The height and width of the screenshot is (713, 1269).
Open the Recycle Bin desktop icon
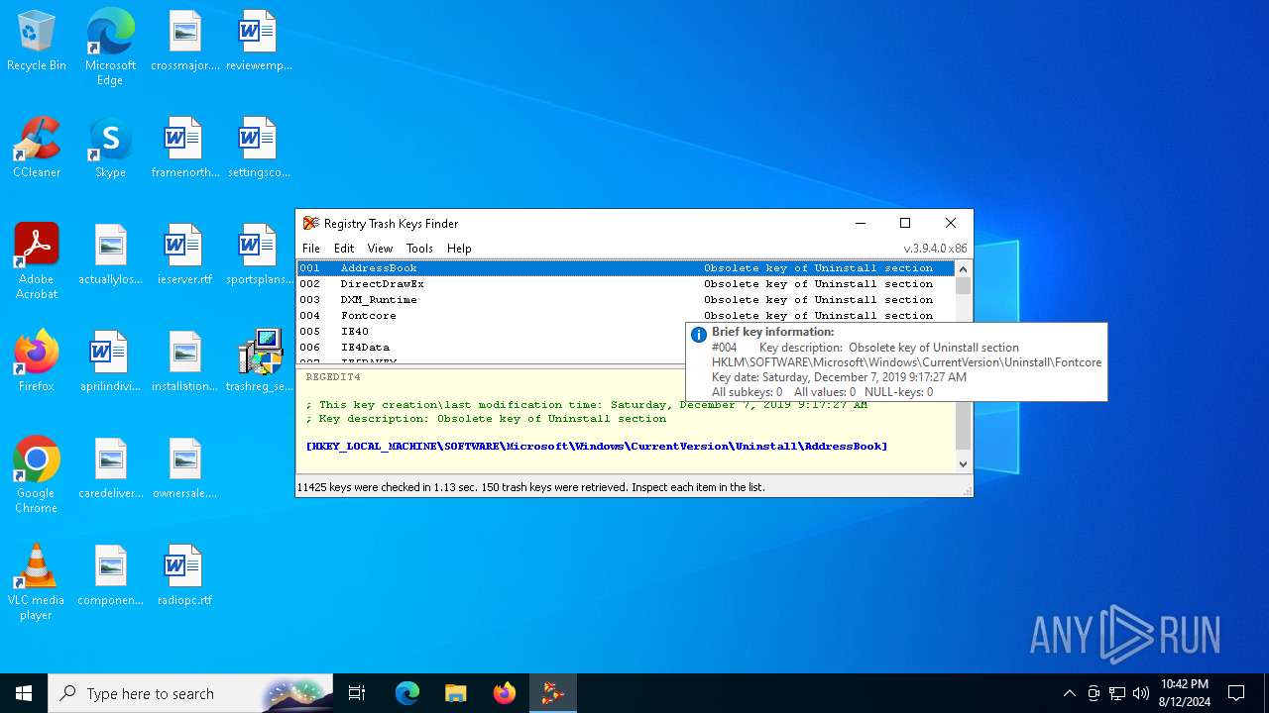pos(37,42)
